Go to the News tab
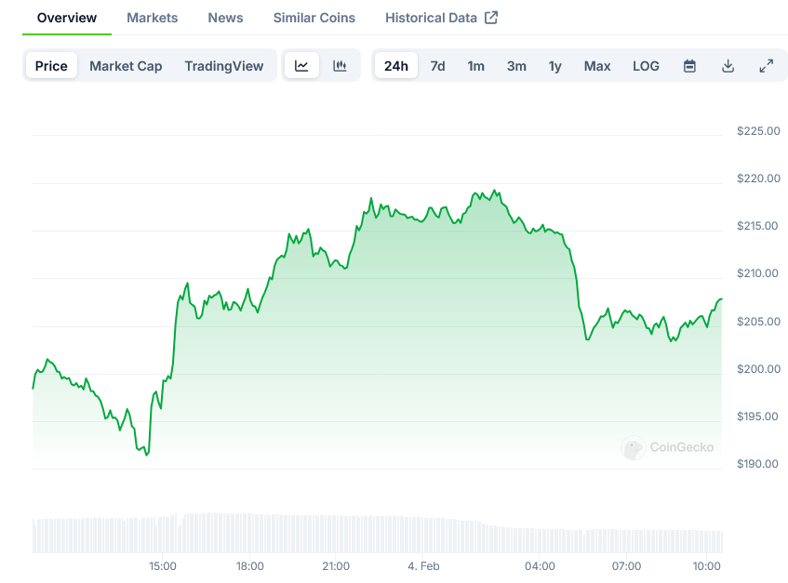788x583 pixels. click(x=226, y=18)
